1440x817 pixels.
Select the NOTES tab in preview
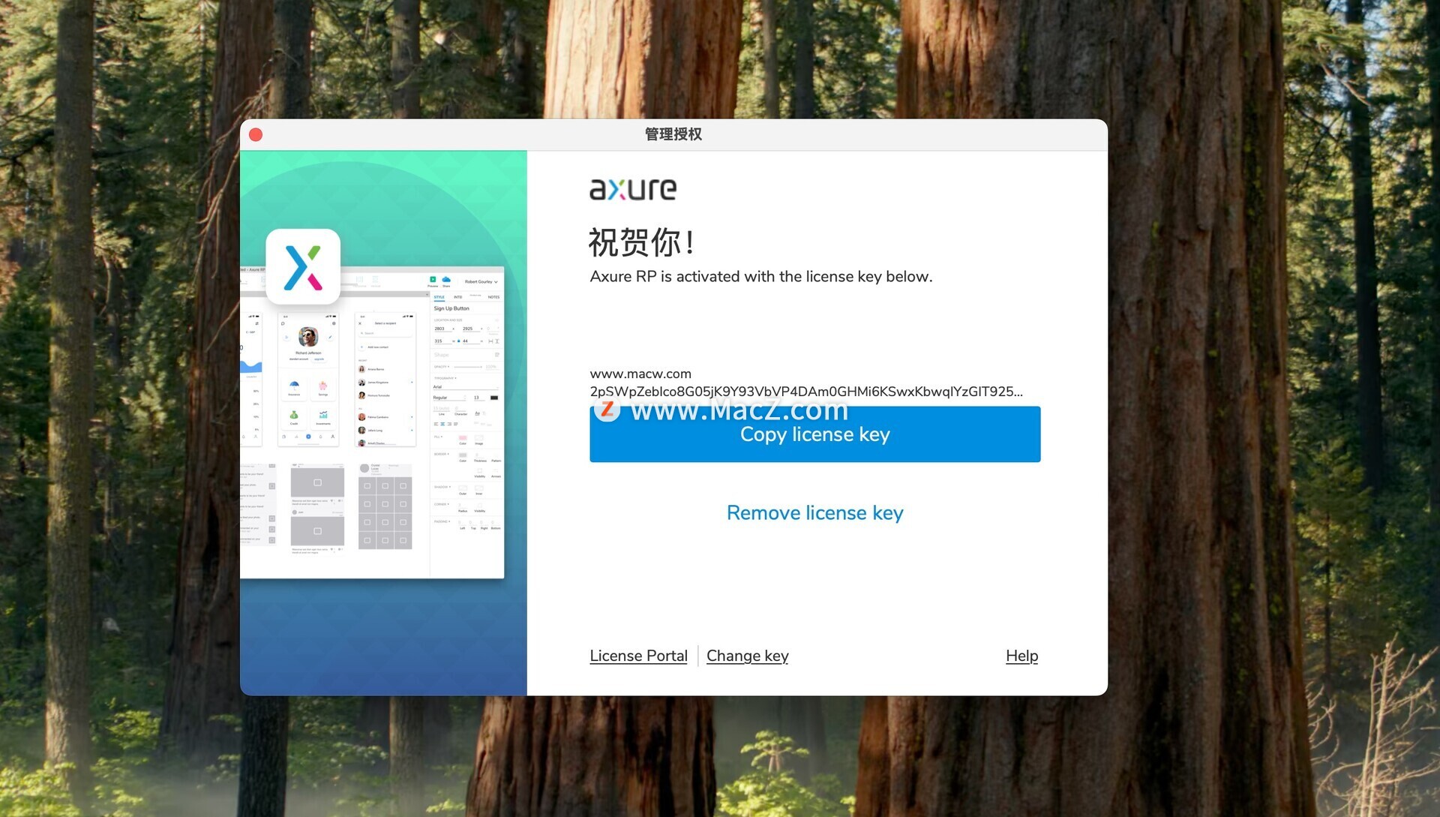[493, 297]
